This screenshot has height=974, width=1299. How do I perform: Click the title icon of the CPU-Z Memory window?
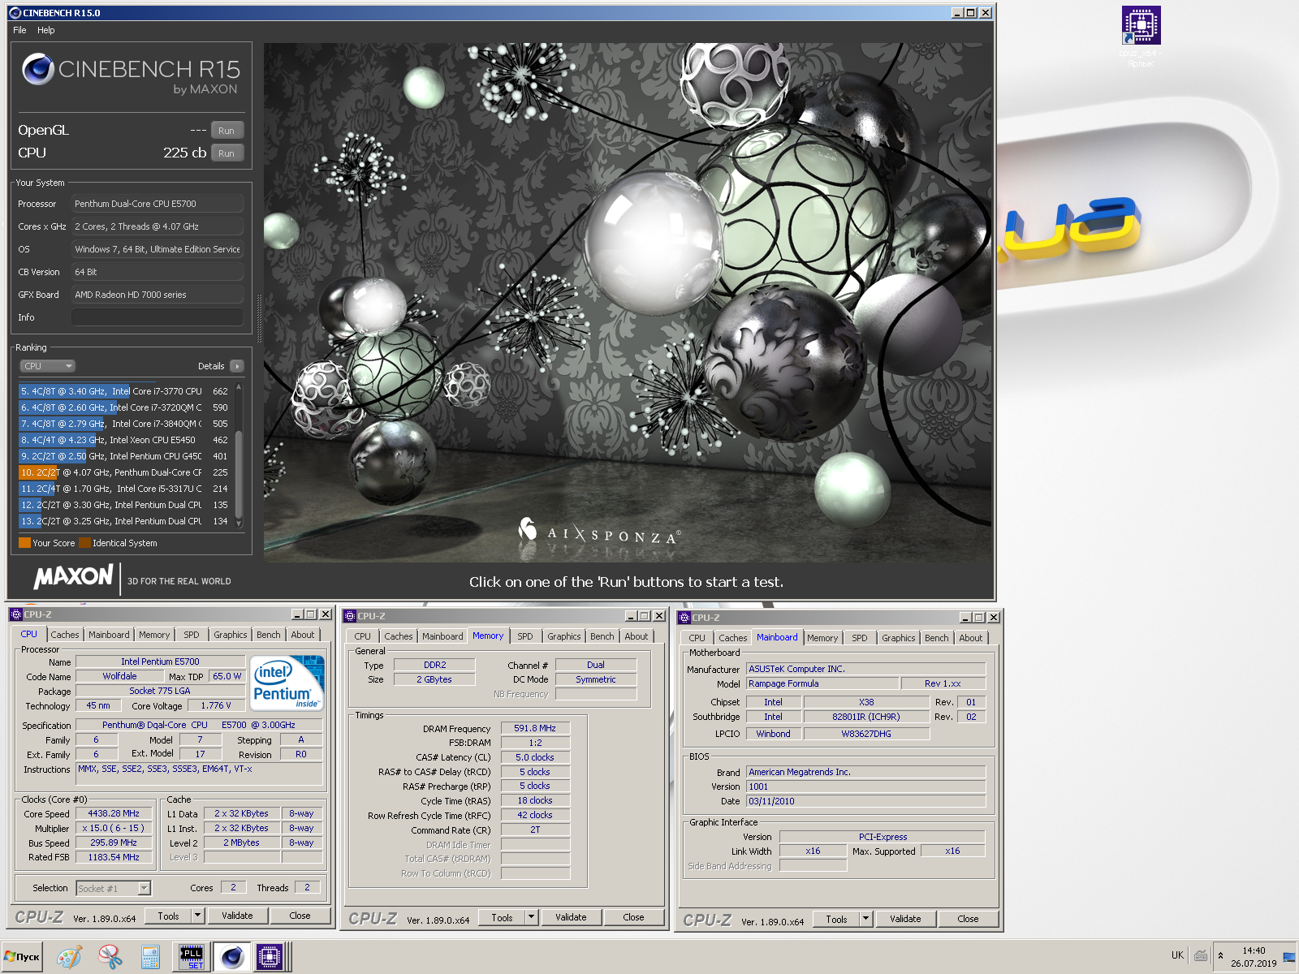pyautogui.click(x=350, y=616)
